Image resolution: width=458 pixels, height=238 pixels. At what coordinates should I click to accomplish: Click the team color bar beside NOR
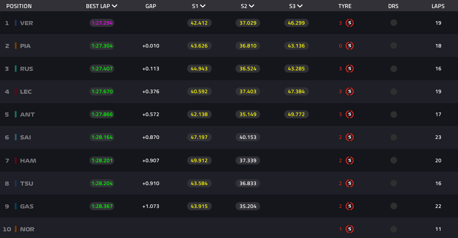coord(16,229)
